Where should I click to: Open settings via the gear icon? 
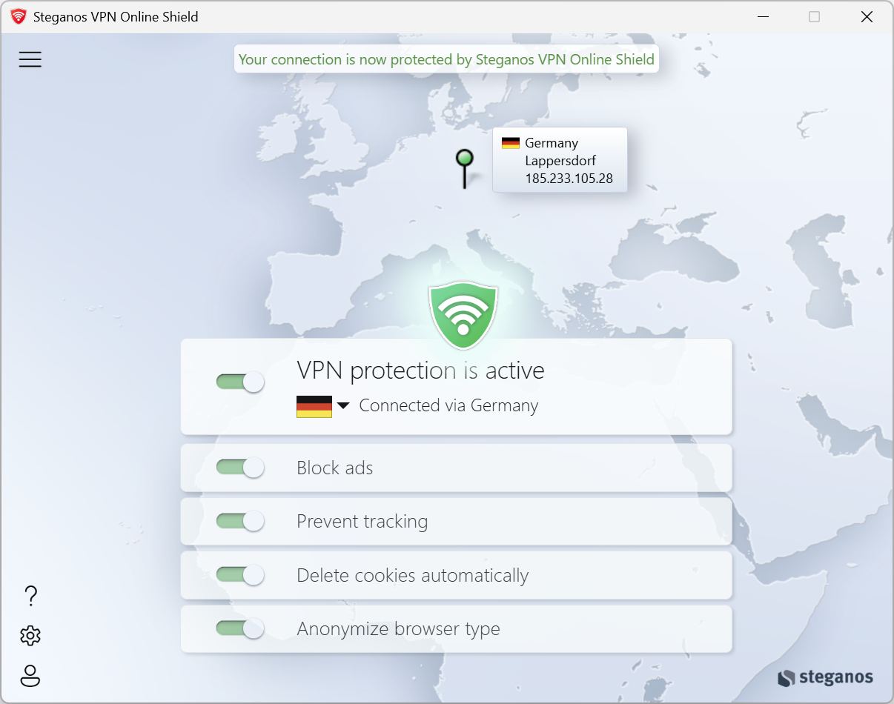tap(30, 636)
